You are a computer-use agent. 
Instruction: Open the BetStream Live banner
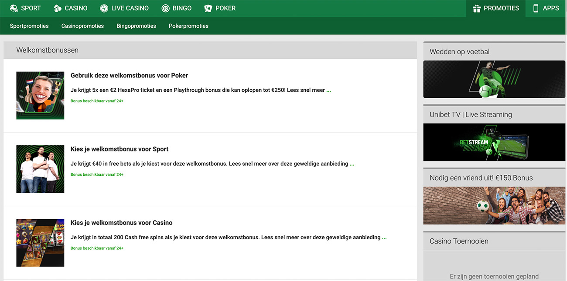[x=494, y=142]
